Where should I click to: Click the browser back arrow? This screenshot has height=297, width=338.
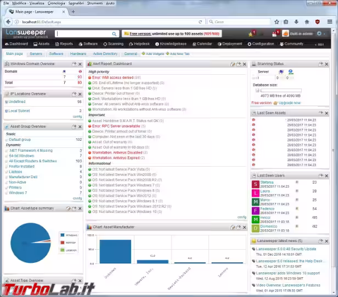coord(8,22)
